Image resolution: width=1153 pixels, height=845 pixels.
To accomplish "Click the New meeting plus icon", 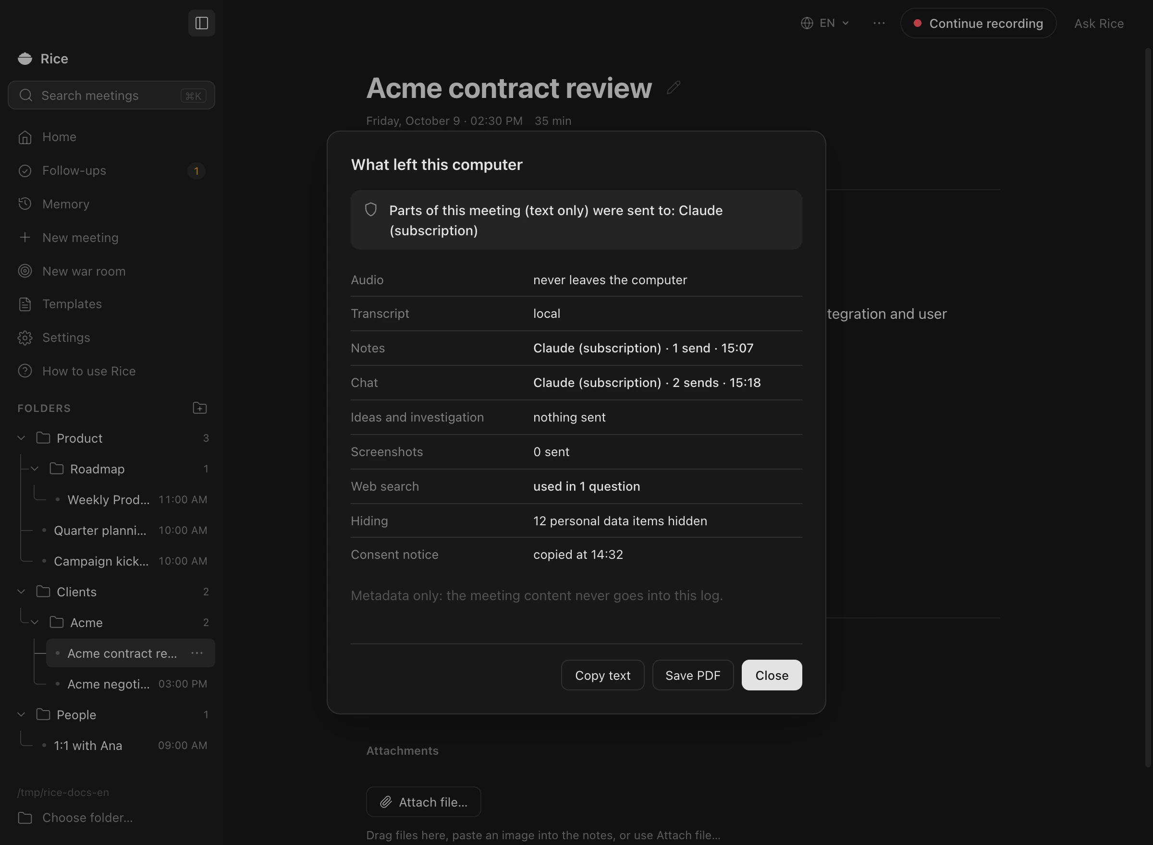I will click(x=25, y=237).
